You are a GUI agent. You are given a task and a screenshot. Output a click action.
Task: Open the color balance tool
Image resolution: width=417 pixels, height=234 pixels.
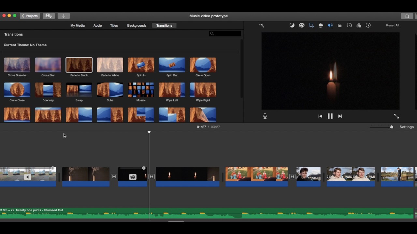292,25
